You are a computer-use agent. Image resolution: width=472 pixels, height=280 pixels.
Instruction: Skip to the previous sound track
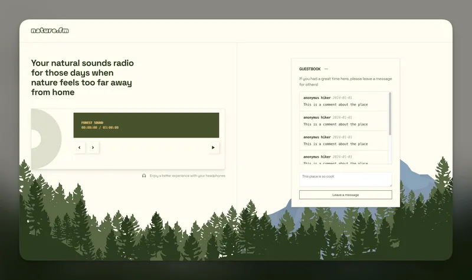(x=80, y=148)
